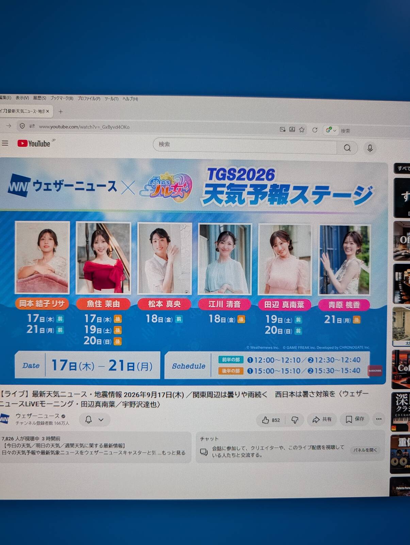Open the ヘルプ(H) menu
Image resolution: width=410 pixels, height=545 pixels.
click(130, 99)
